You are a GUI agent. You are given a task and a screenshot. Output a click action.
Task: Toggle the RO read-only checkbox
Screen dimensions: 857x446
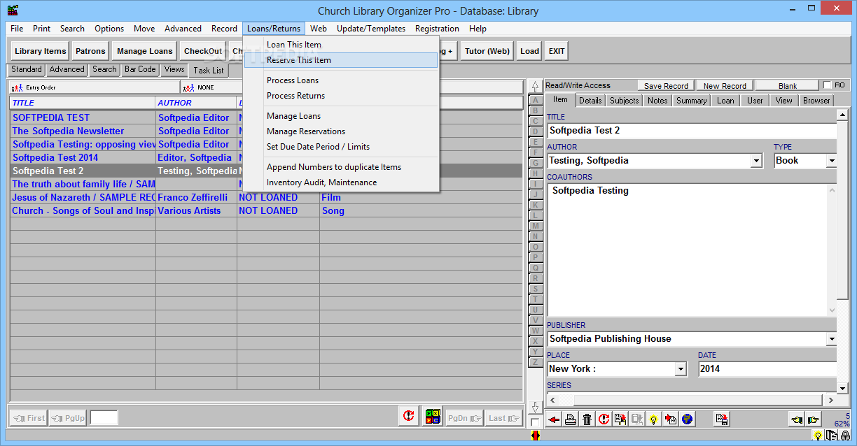(x=828, y=85)
